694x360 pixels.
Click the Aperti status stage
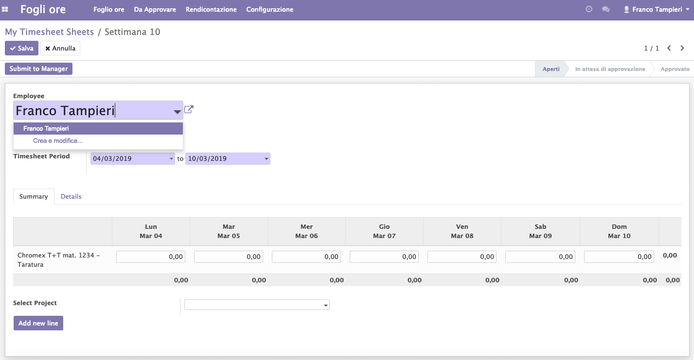point(551,69)
